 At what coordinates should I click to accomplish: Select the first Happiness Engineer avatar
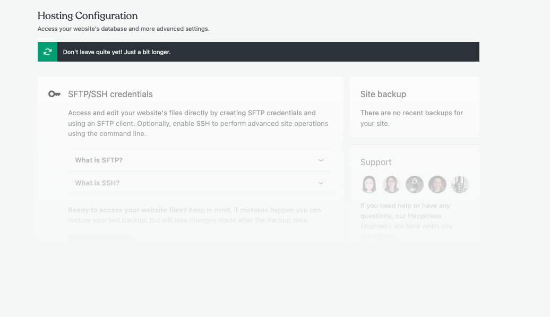pos(369,184)
